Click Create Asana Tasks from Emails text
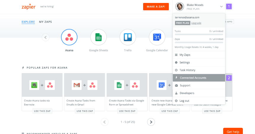Viewport: 255px width, 134px height. 81,102
